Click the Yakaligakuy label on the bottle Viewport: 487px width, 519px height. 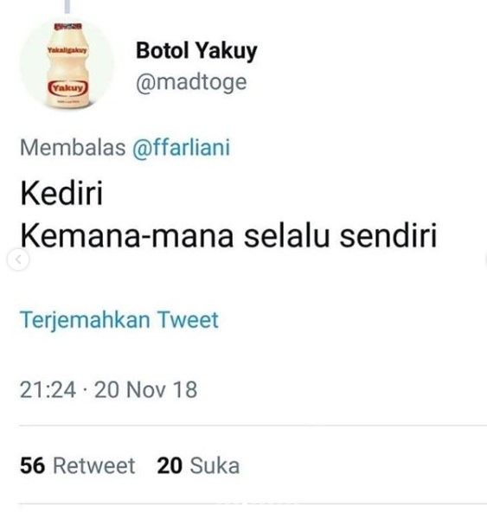[x=67, y=51]
